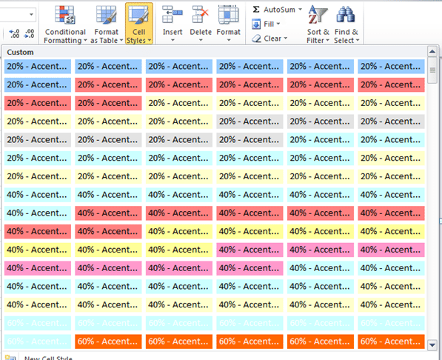Expand the Conditional Formatting dropdown arrow
Viewport: 442px width, 360px height.
point(85,40)
